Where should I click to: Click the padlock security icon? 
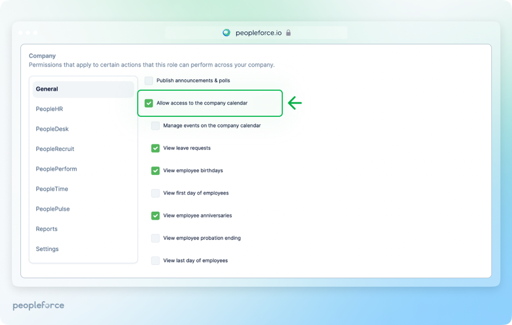[288, 33]
